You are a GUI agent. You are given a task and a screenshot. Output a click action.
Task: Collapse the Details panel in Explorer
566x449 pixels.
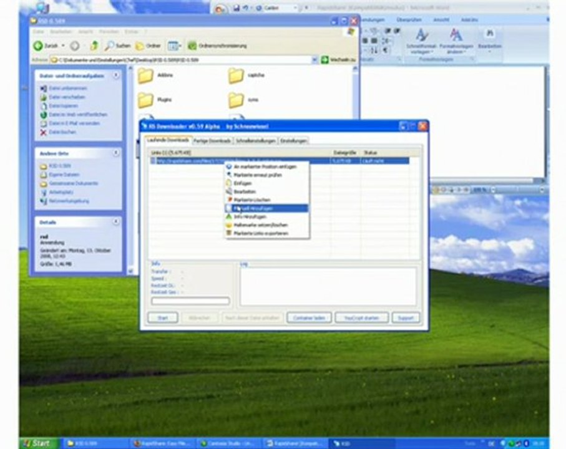116,221
